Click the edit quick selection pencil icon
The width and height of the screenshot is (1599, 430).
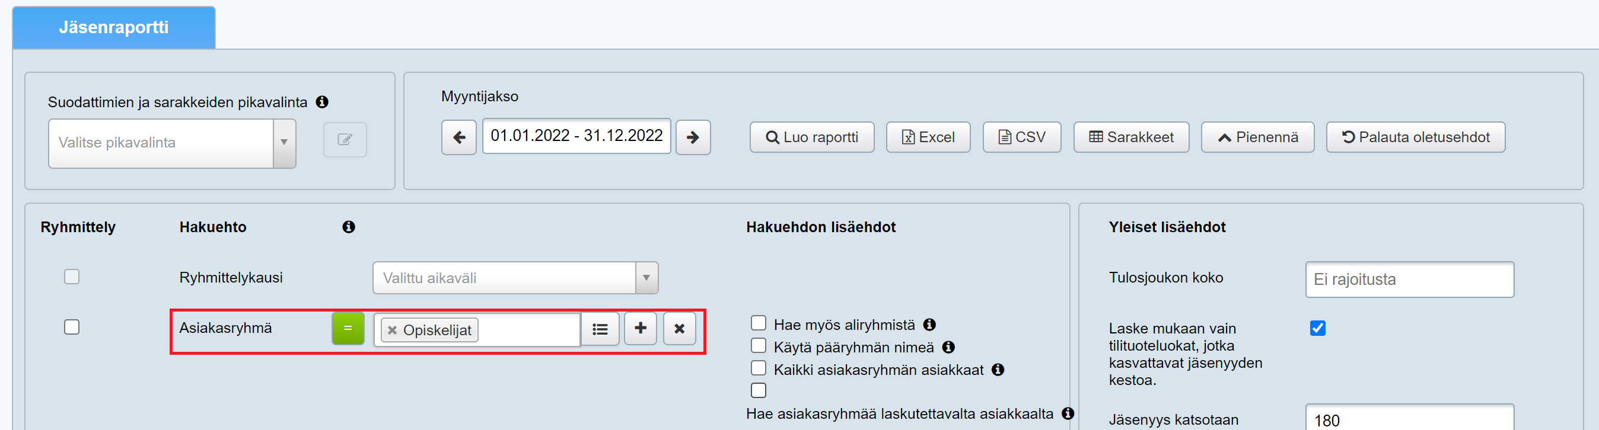click(345, 139)
